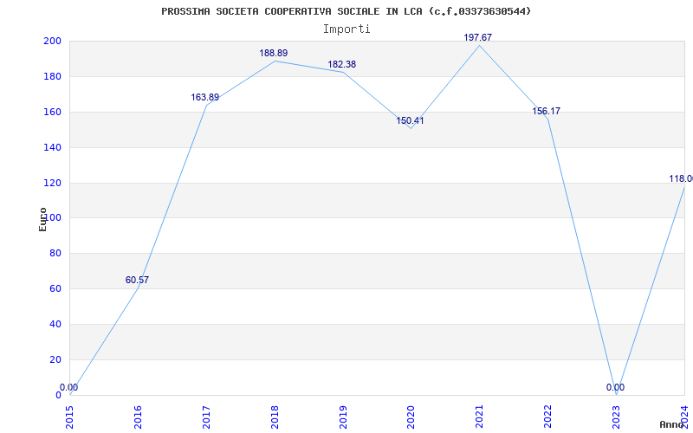Select the 60.57 data point label

[x=137, y=280]
